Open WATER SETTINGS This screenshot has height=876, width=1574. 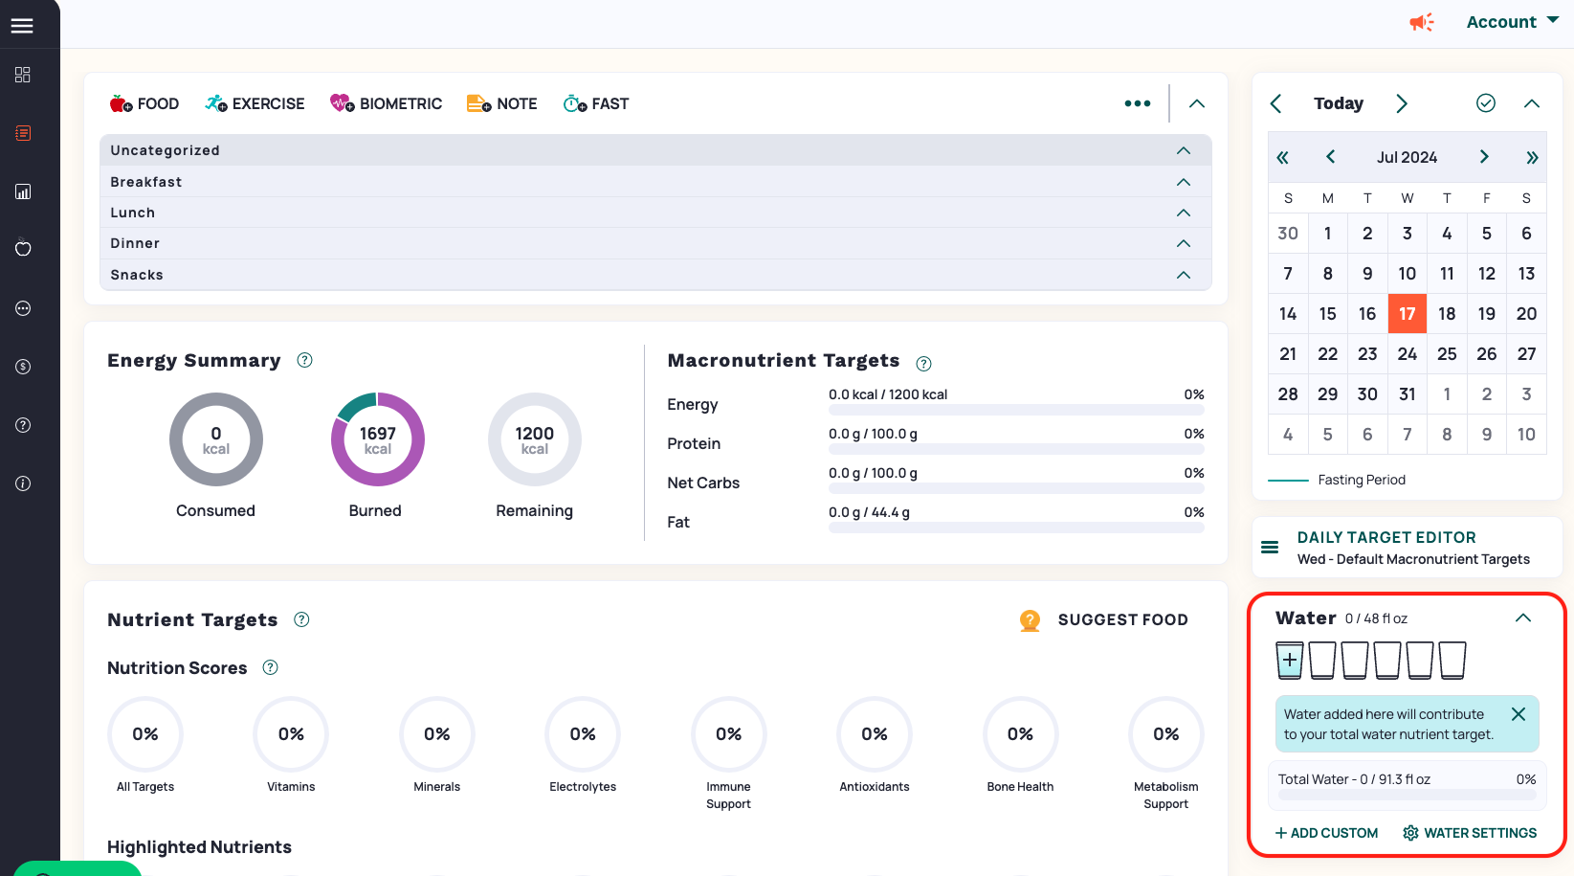tap(1469, 833)
